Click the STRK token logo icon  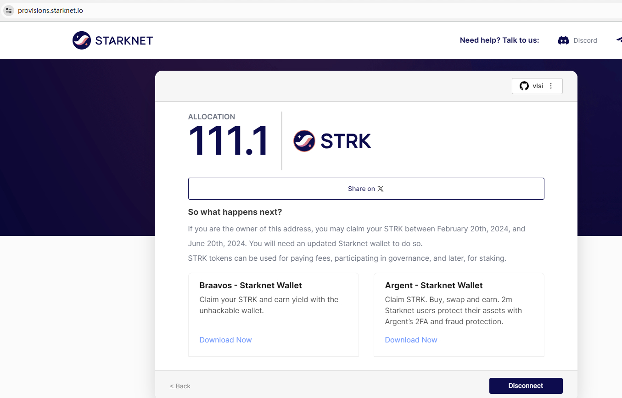pos(304,141)
